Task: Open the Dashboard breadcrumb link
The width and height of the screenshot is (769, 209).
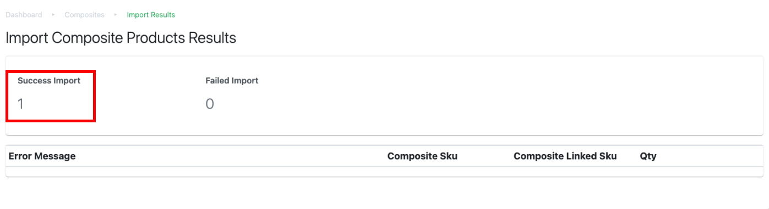Action: (x=24, y=15)
